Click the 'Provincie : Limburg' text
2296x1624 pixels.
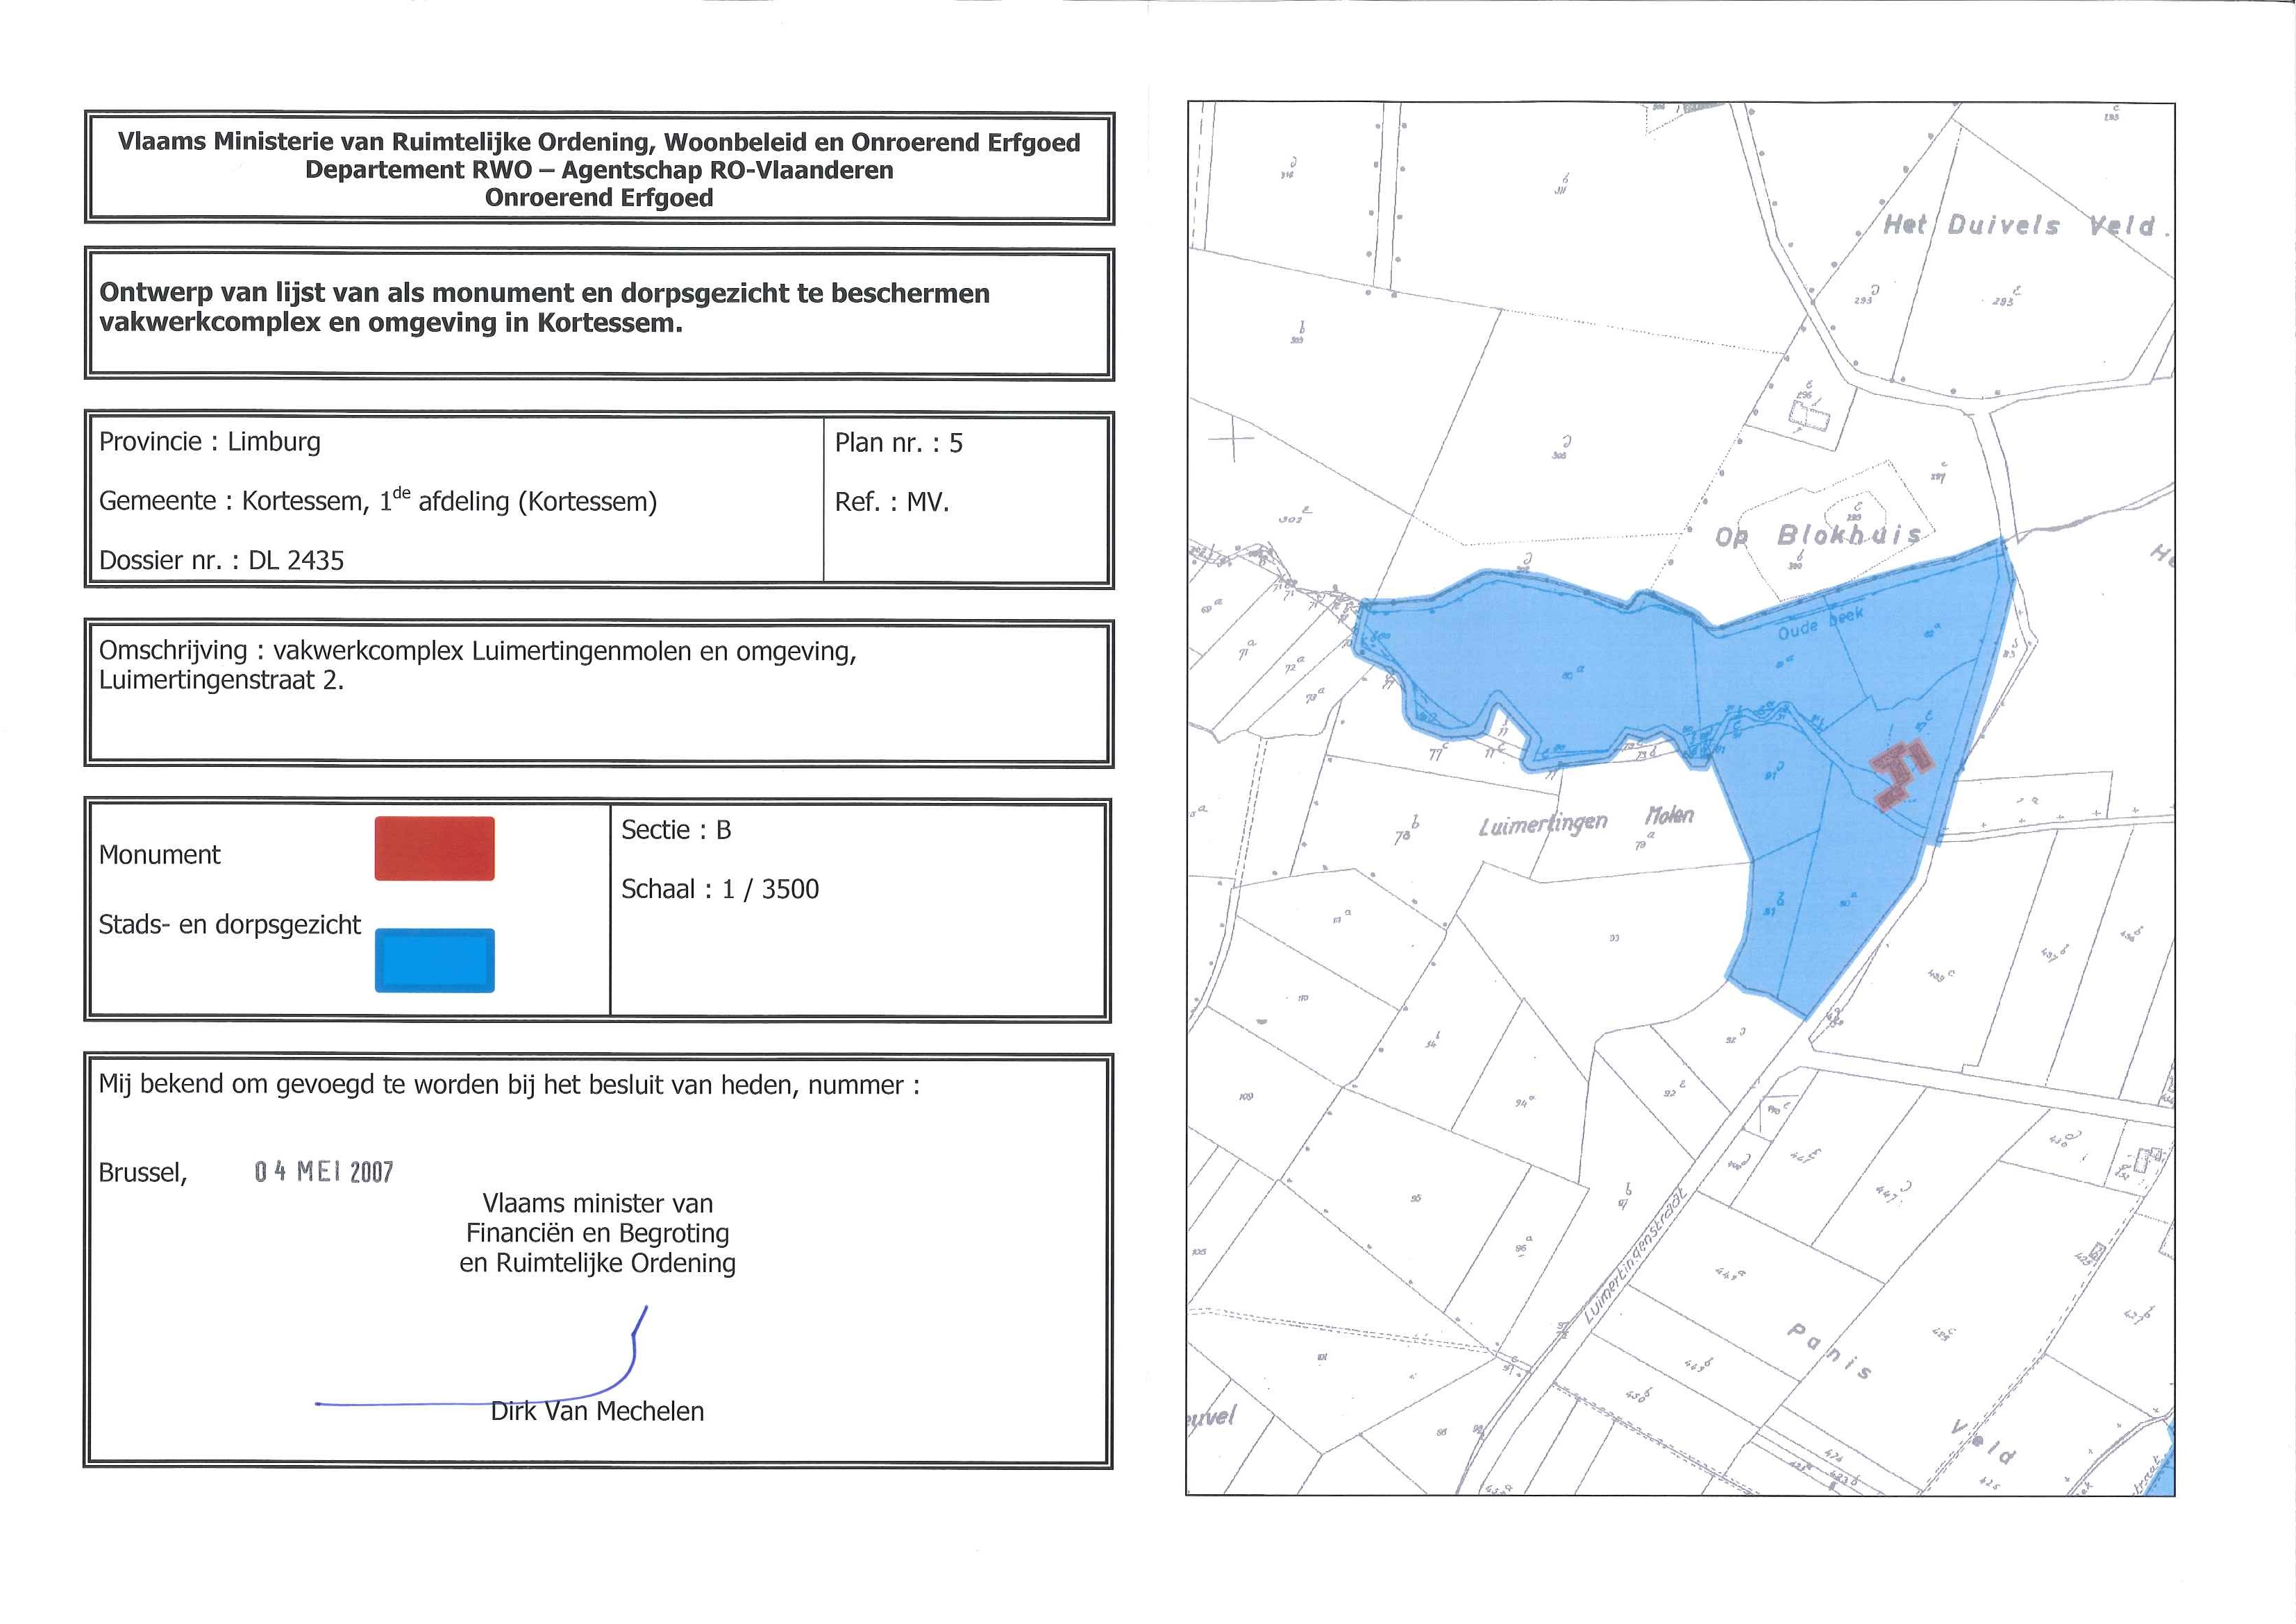point(209,442)
